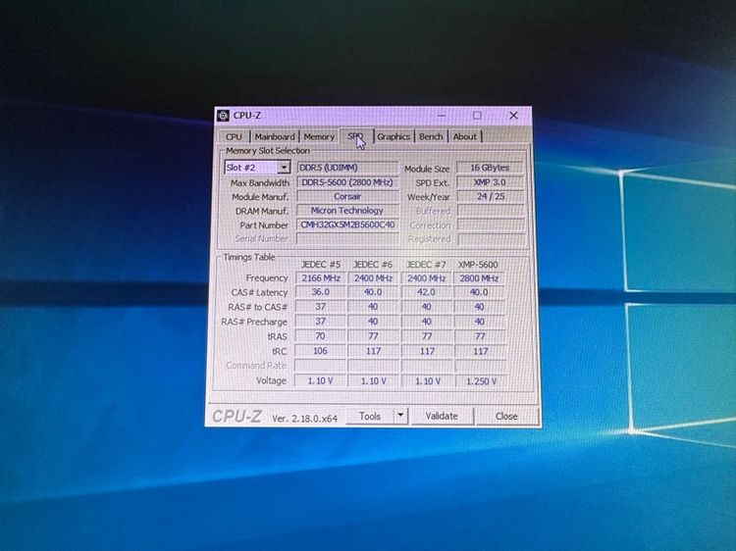Click the 16 GBytes module size value
This screenshot has height=551, width=736.
click(490, 168)
